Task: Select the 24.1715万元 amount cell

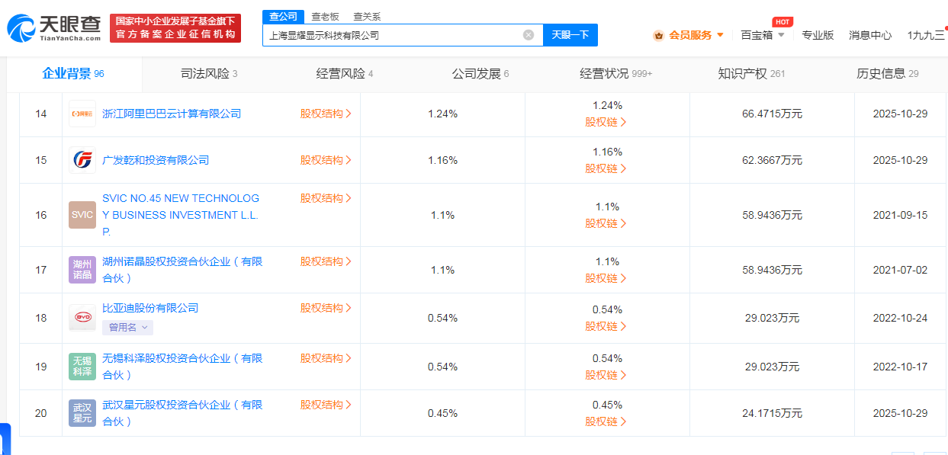Action: [x=772, y=413]
